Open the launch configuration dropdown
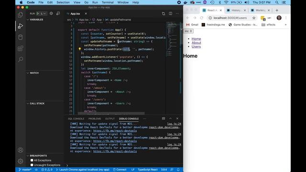306x172 pixels. 43,13
